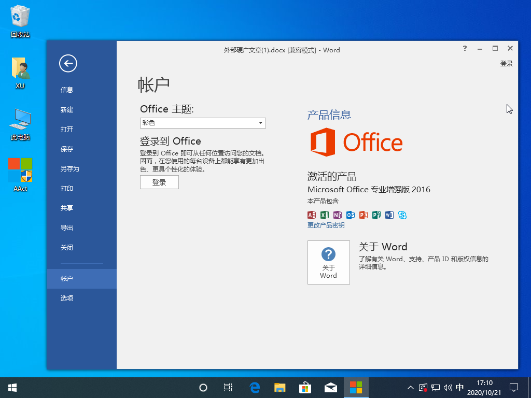Click the OneNote icon in product list

coord(338,215)
